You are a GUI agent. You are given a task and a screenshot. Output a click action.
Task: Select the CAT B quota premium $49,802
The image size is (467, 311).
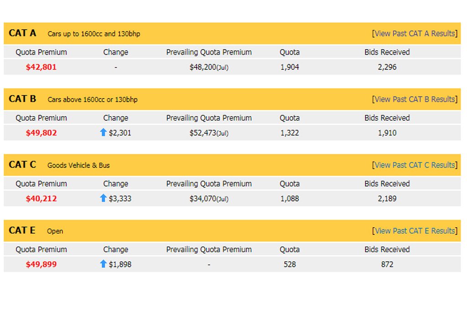(x=41, y=133)
